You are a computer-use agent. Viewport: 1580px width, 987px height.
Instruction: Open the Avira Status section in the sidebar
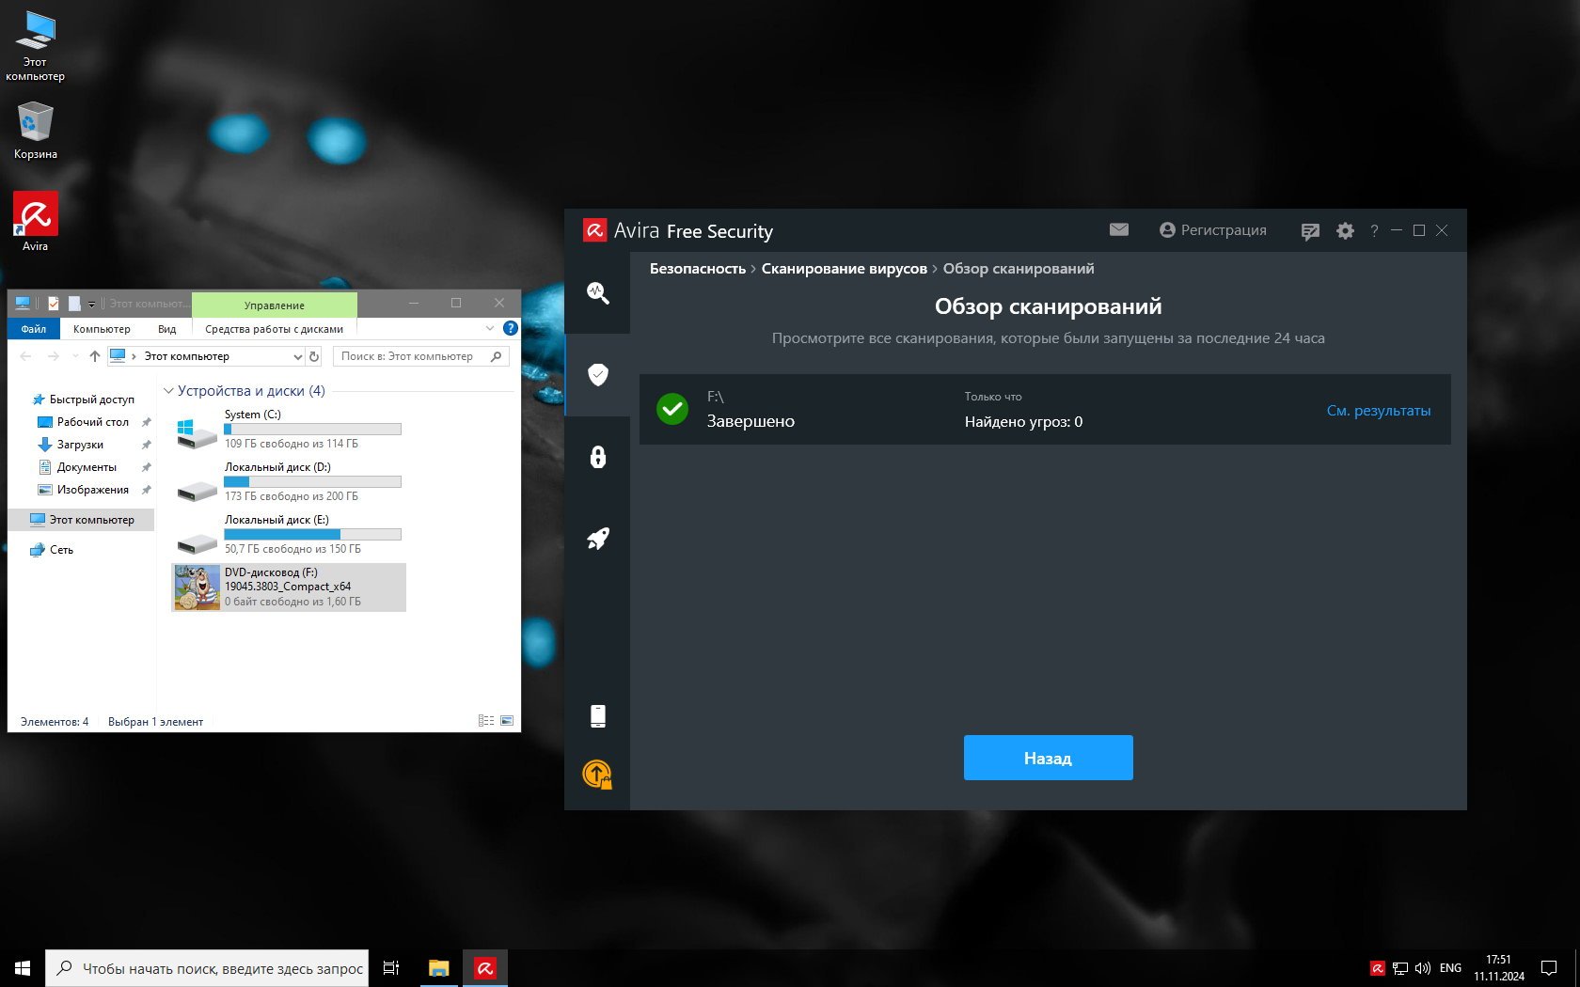[597, 293]
